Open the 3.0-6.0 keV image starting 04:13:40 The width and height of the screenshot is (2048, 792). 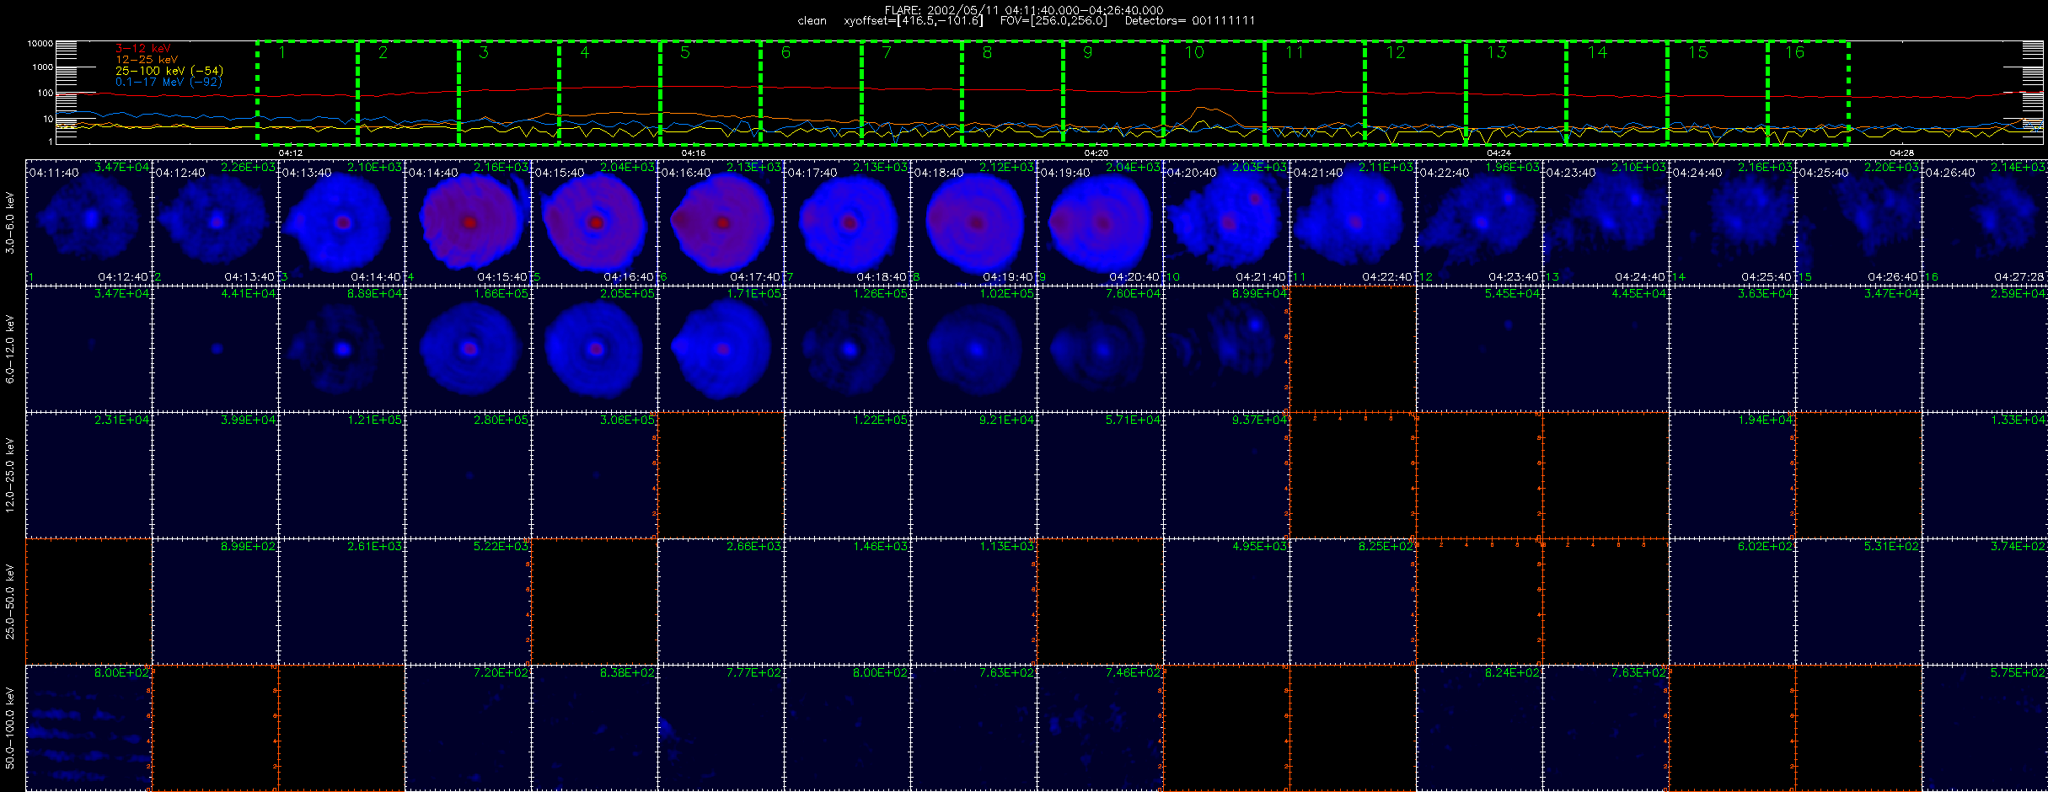[342, 222]
